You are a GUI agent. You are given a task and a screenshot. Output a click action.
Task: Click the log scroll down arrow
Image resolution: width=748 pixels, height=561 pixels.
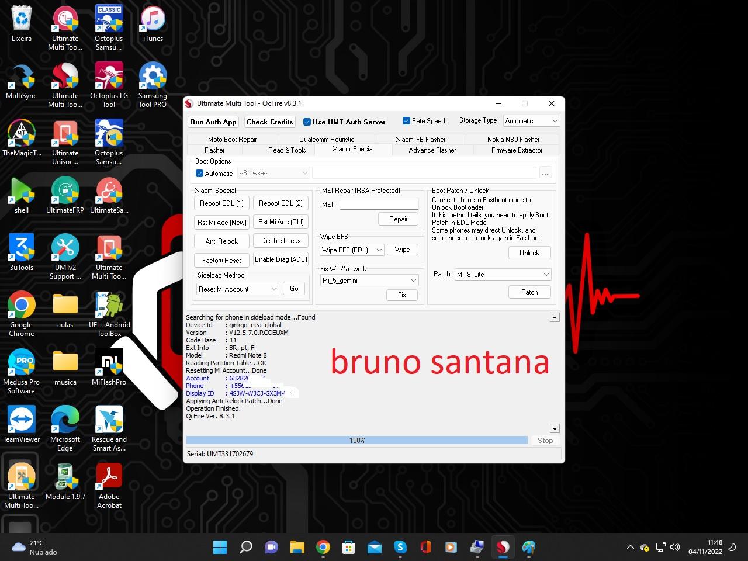555,428
